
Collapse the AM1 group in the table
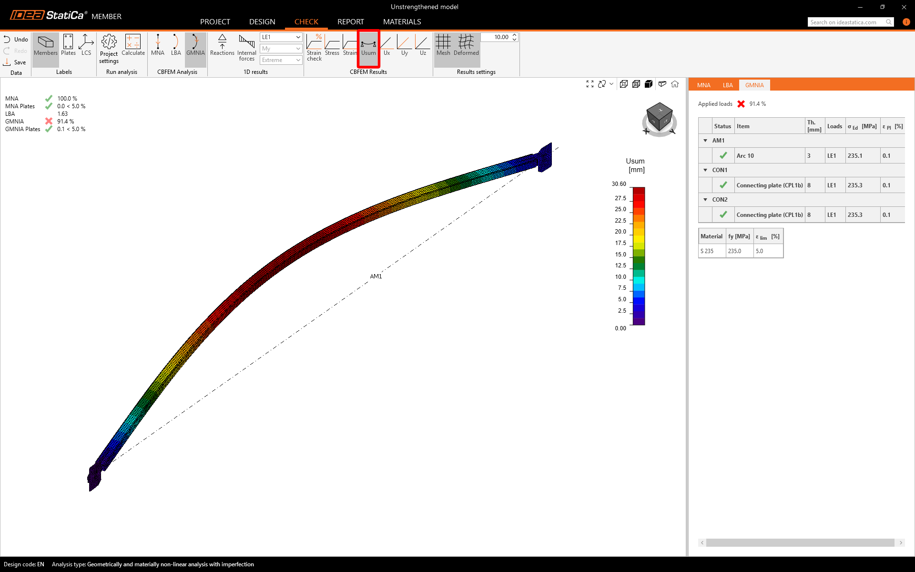click(x=705, y=141)
